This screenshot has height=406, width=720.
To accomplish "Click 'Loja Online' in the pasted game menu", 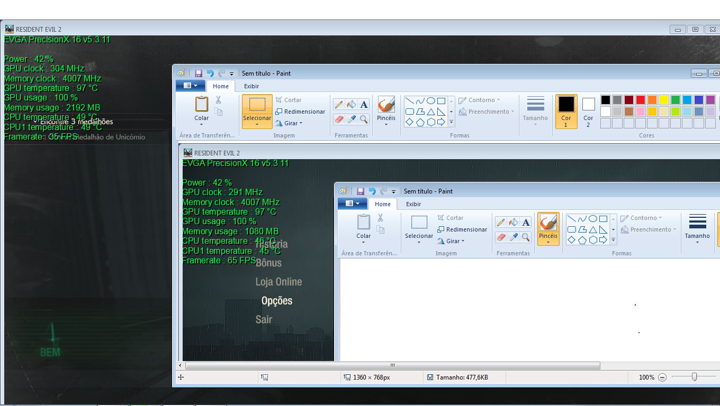I will 278,282.
